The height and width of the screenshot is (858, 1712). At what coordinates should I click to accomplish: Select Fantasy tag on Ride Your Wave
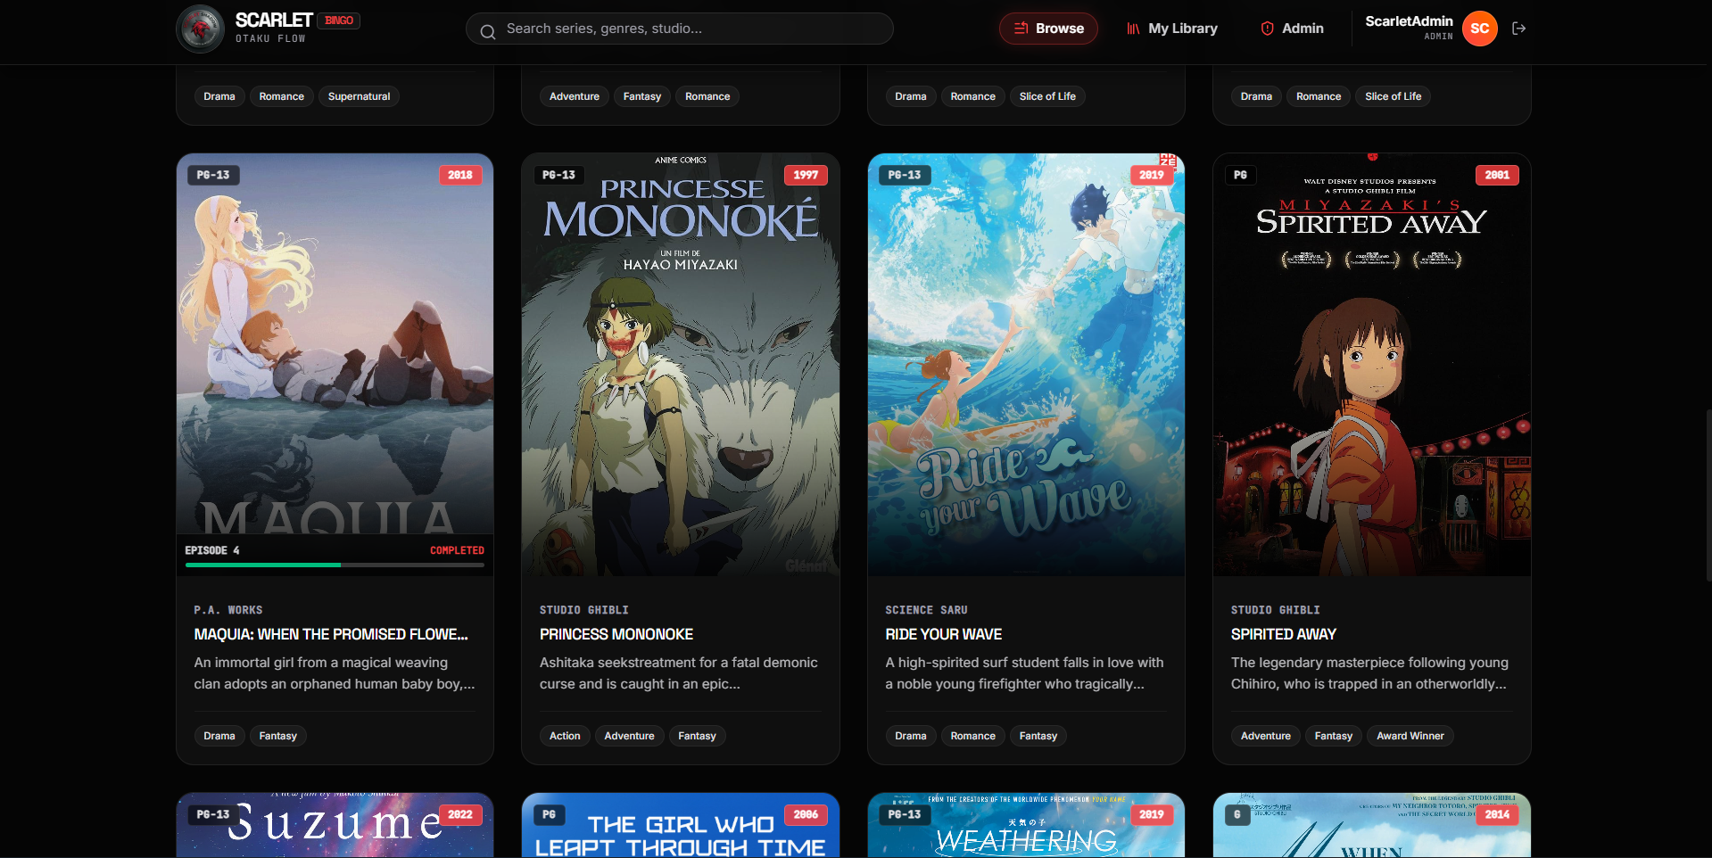[x=1038, y=736]
